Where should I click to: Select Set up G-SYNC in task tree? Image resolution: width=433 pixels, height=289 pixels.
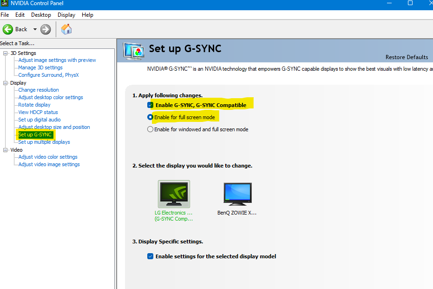point(35,134)
